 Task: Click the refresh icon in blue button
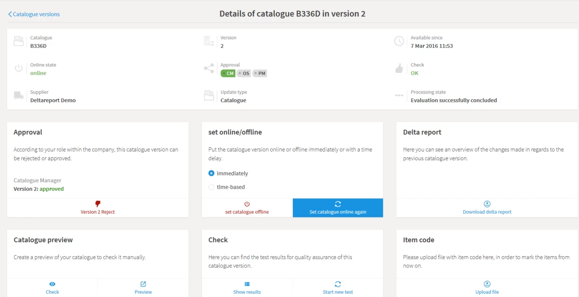pyautogui.click(x=338, y=204)
